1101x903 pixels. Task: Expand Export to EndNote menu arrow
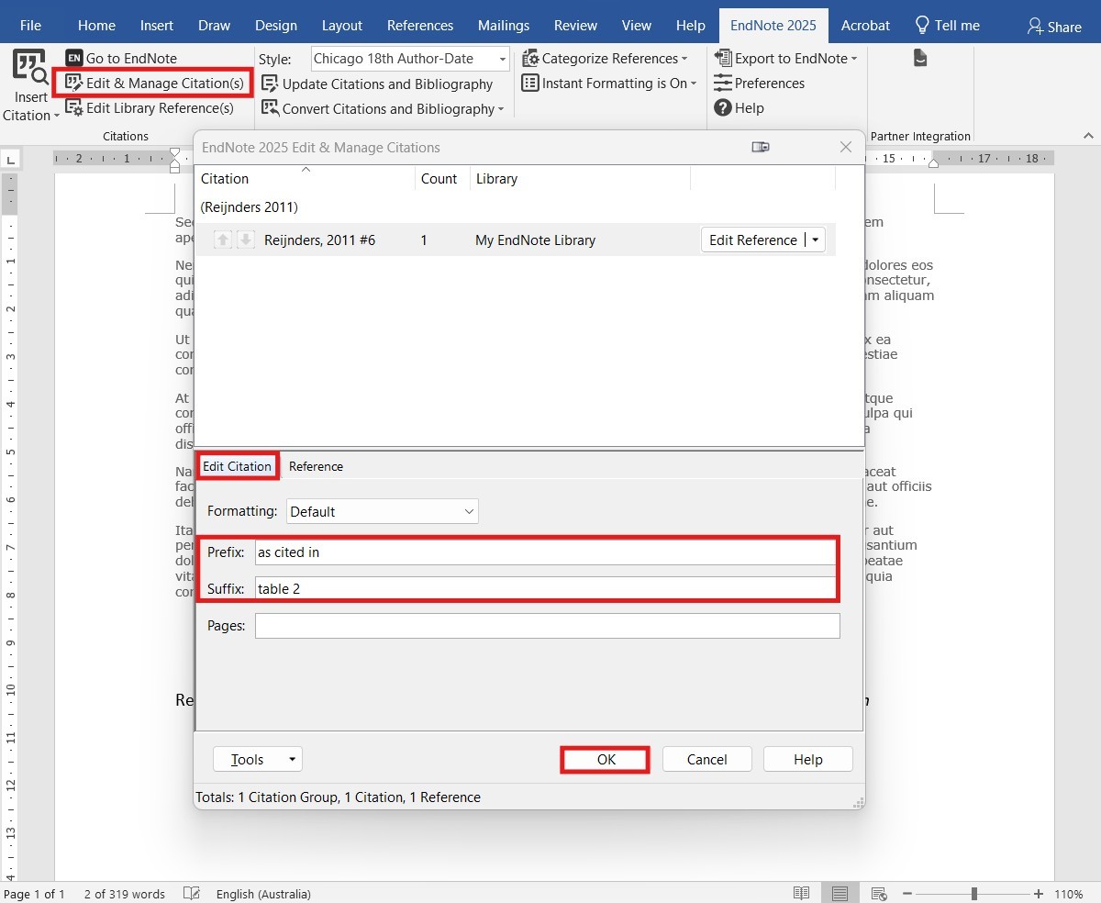tap(854, 59)
